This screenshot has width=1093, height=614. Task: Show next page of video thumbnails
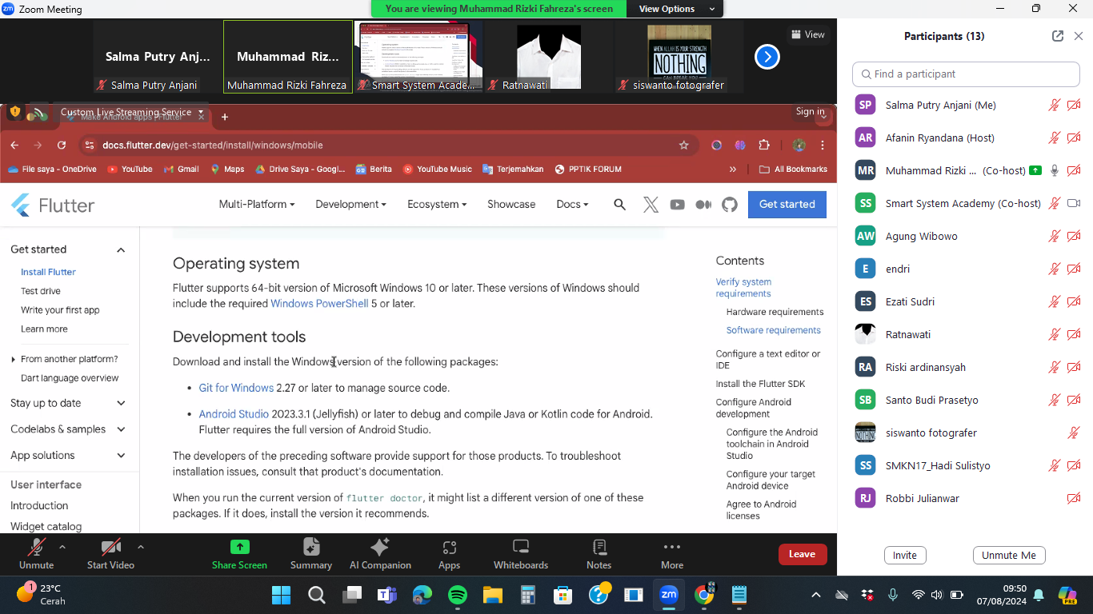767,57
